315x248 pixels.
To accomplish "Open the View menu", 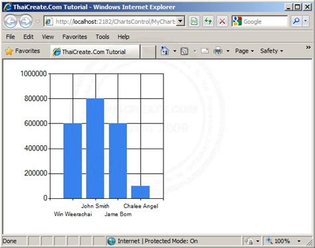I will point(48,36).
